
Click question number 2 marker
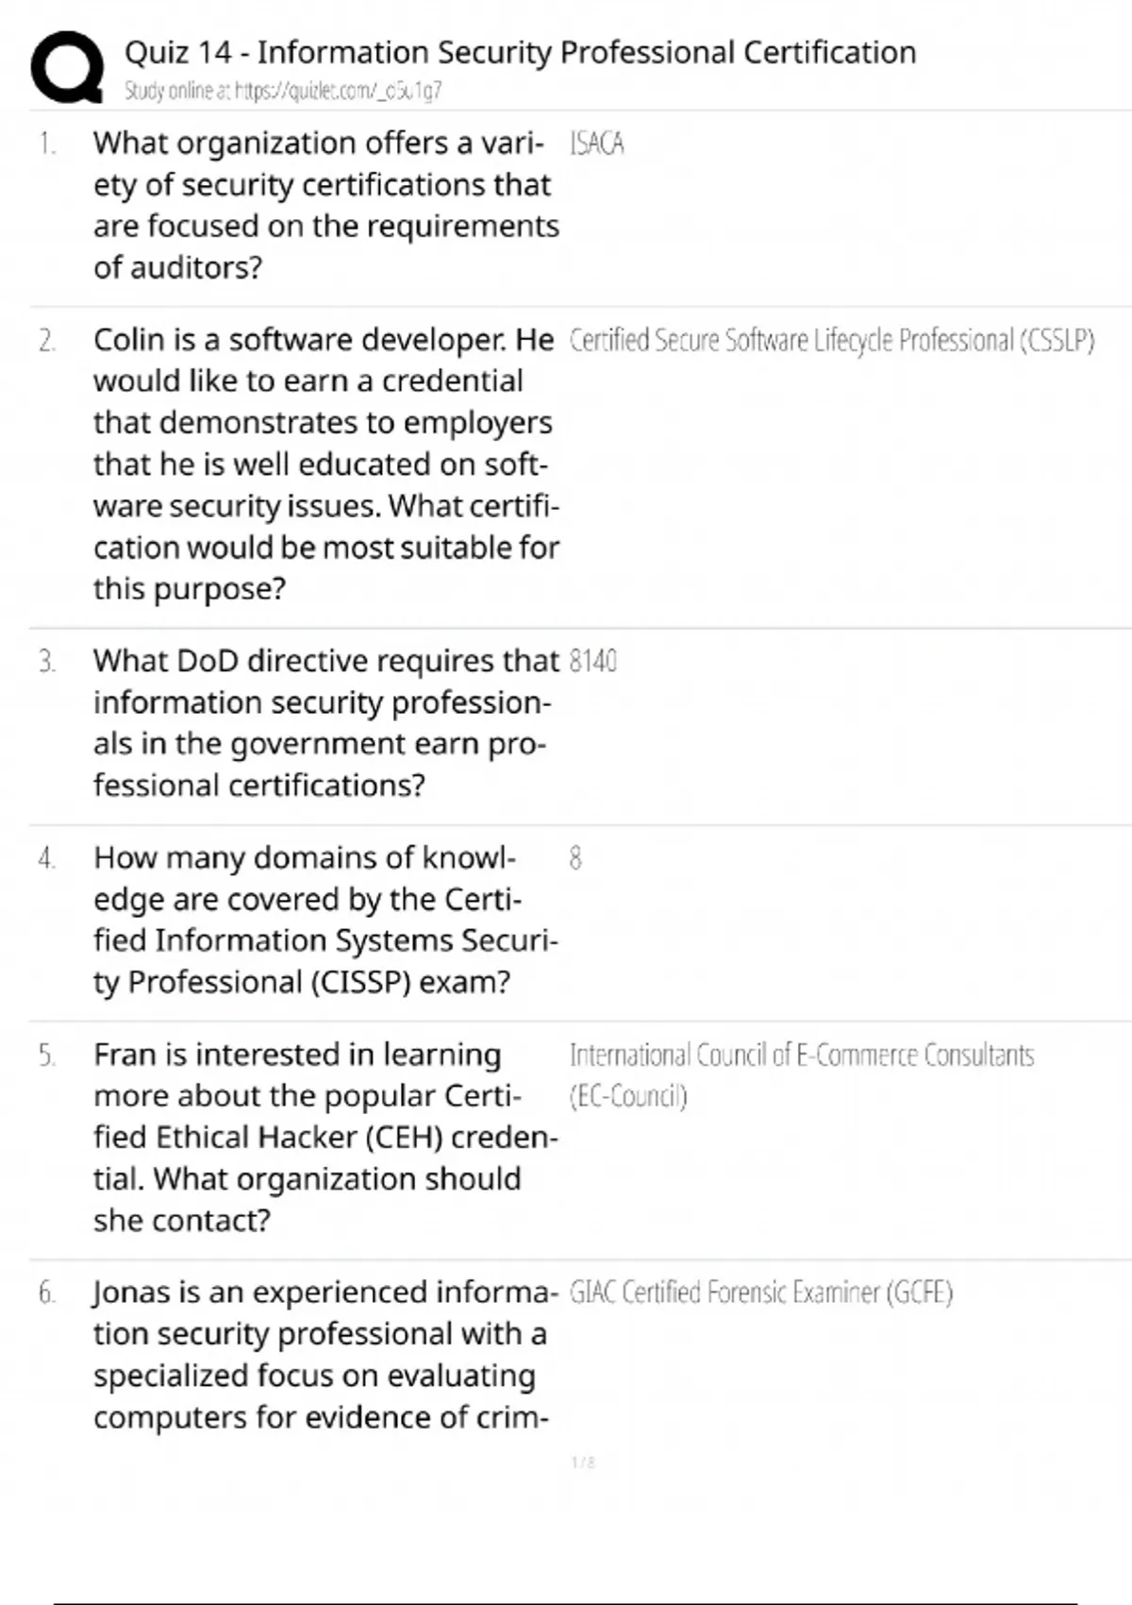click(47, 340)
